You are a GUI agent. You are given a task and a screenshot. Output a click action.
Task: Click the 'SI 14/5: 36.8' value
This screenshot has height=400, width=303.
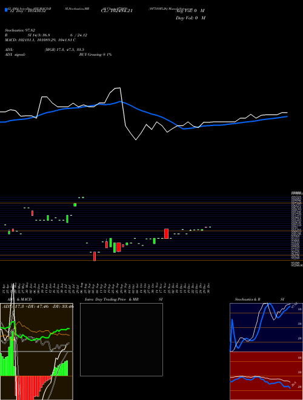pyautogui.click(x=39, y=35)
